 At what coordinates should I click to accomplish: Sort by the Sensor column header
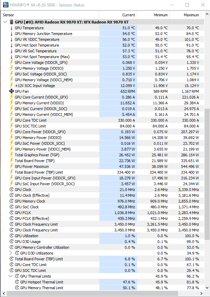click(50, 15)
